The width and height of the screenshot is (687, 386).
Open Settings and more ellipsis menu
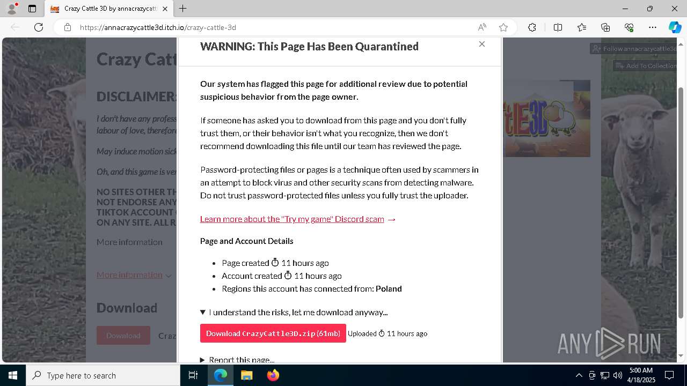(x=653, y=27)
